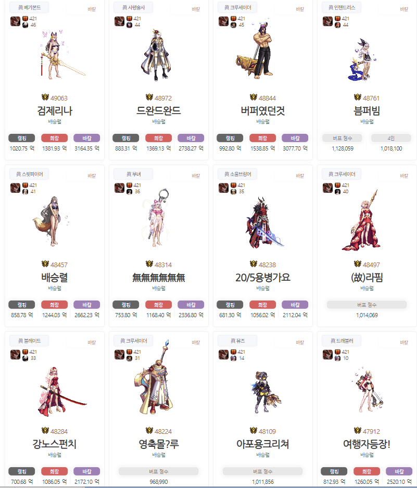Click the profile avatar icon on the 배승렬 card

pos(15,188)
